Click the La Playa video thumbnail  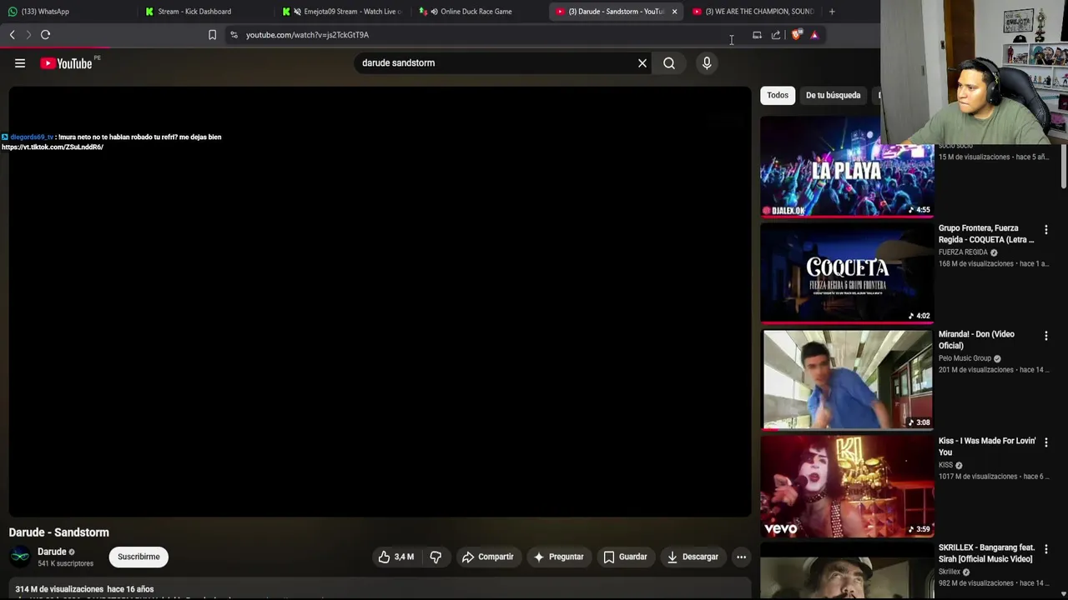(847, 167)
